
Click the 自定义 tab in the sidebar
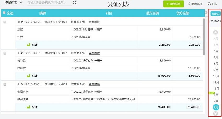point(215,14)
